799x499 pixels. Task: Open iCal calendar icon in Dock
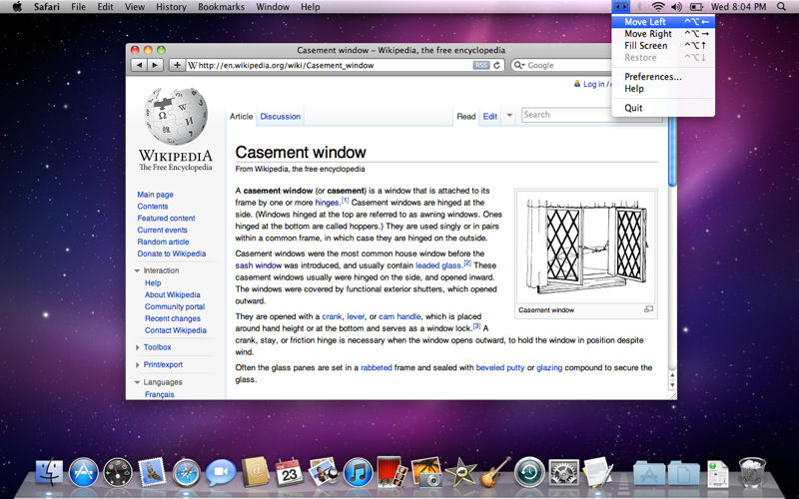pyautogui.click(x=289, y=472)
